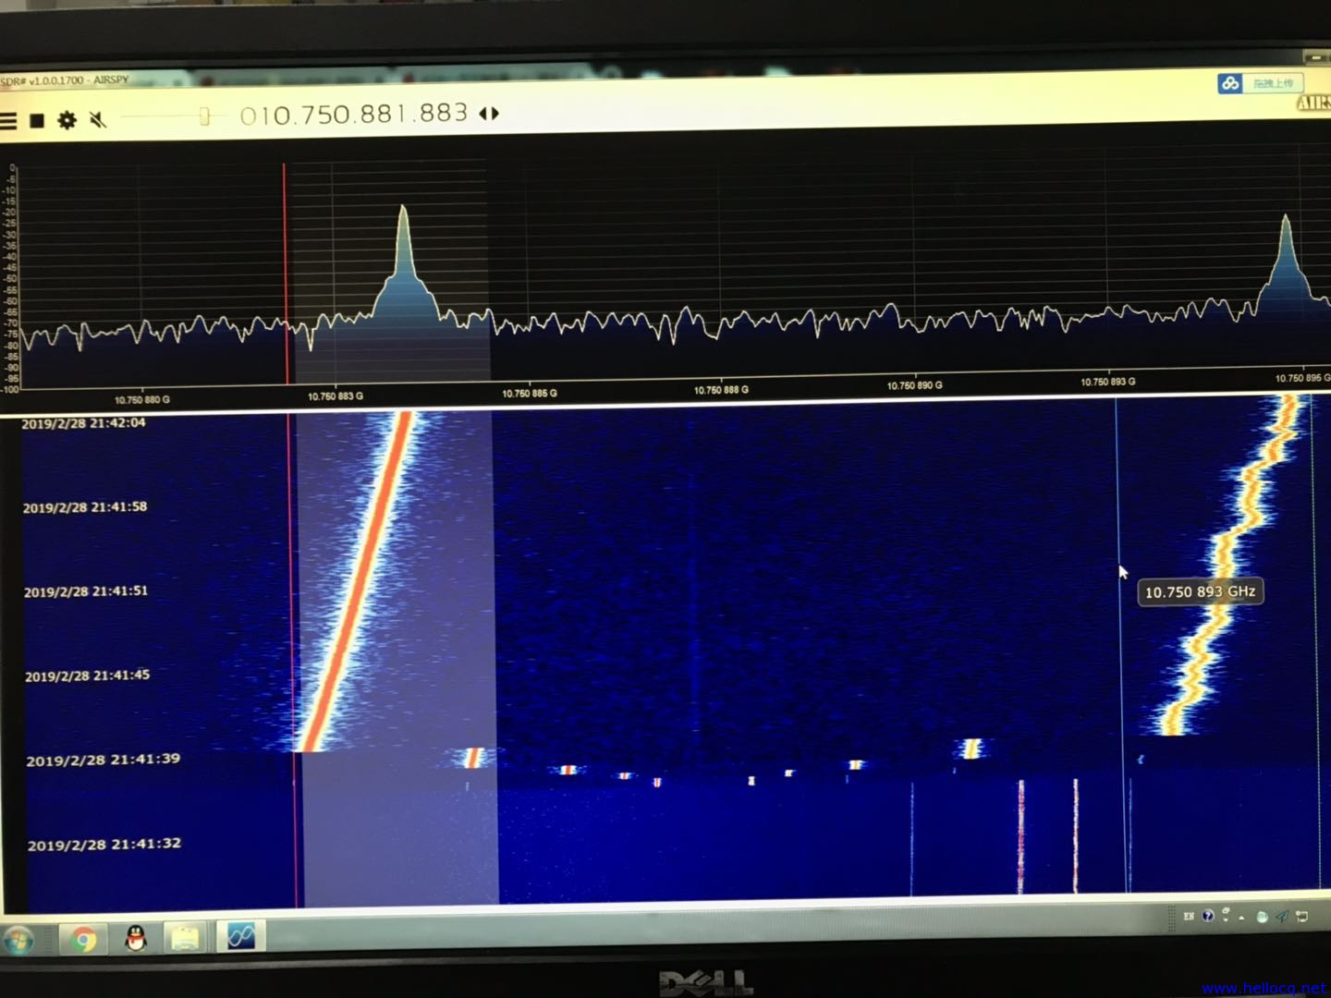Click the 10.750 893 GHz tooltip

point(1200,591)
